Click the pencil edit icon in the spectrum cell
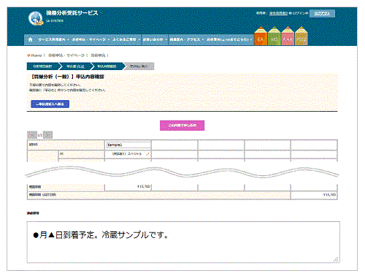Viewport: 365px width, 276px height. tap(147, 154)
